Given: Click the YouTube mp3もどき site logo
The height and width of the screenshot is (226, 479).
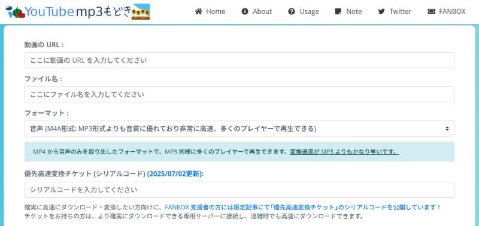Looking at the screenshot, I should 78,12.
